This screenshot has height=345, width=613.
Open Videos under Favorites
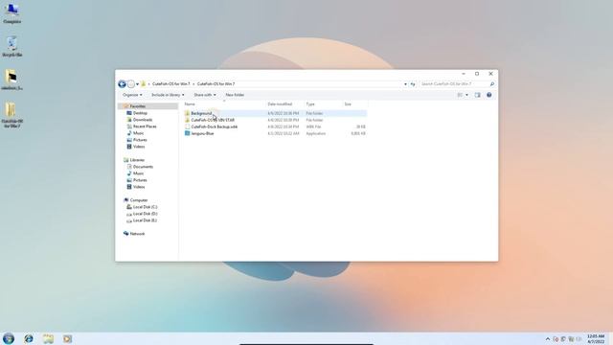tap(139, 147)
